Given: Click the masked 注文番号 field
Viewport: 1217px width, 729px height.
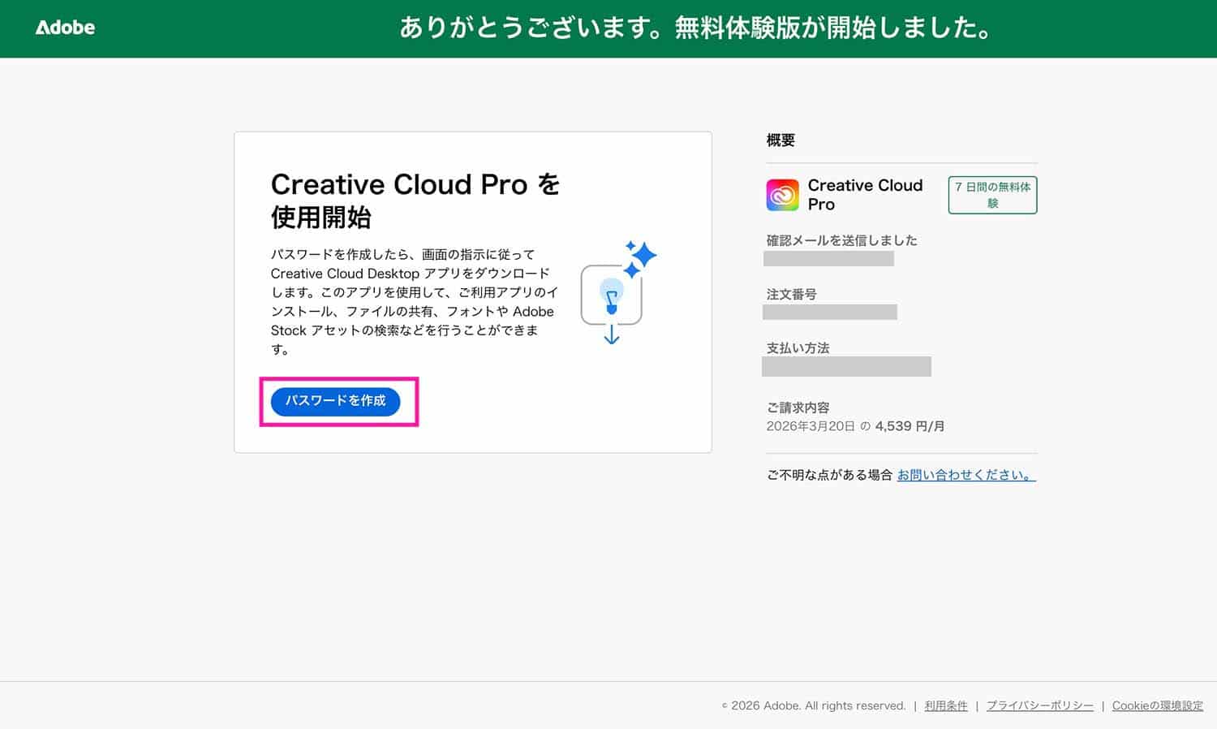Looking at the screenshot, I should pyautogui.click(x=830, y=312).
